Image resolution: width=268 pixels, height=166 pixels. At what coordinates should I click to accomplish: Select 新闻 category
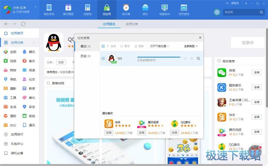(29, 88)
